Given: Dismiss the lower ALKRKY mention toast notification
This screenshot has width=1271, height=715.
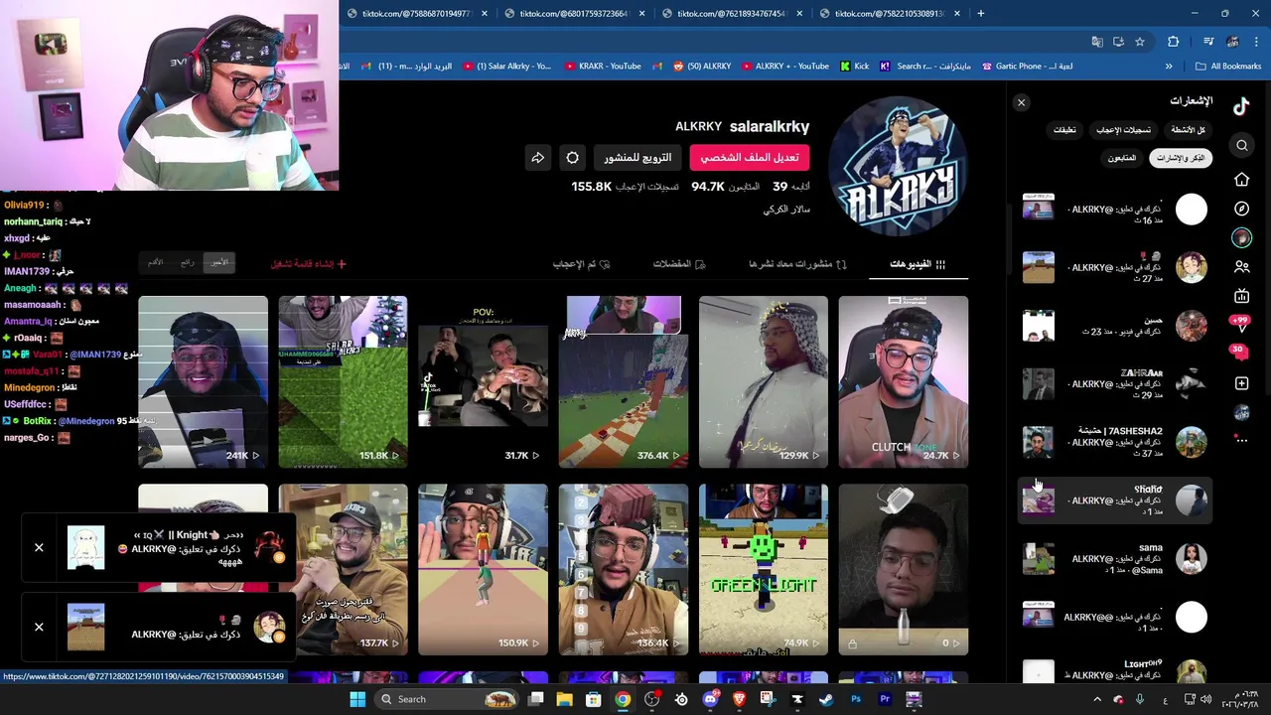Looking at the screenshot, I should point(39,627).
